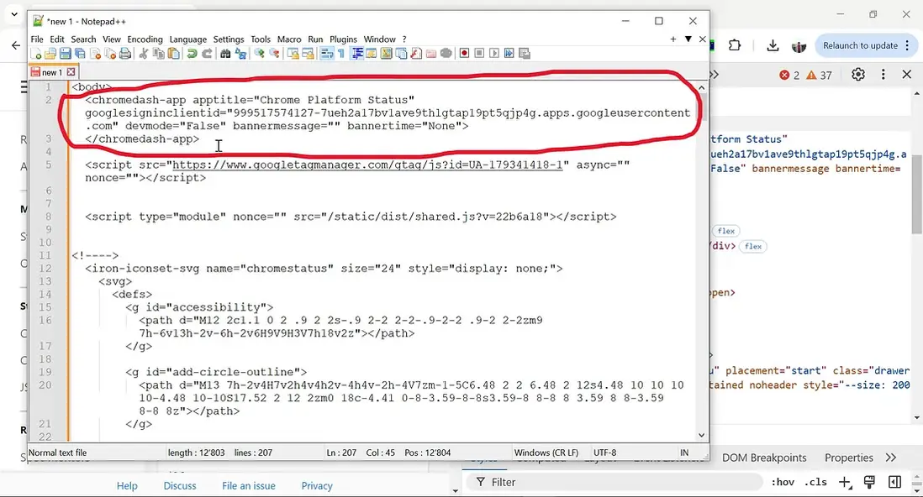Add new style rule with plus icon
The height and width of the screenshot is (497, 923).
click(x=845, y=482)
